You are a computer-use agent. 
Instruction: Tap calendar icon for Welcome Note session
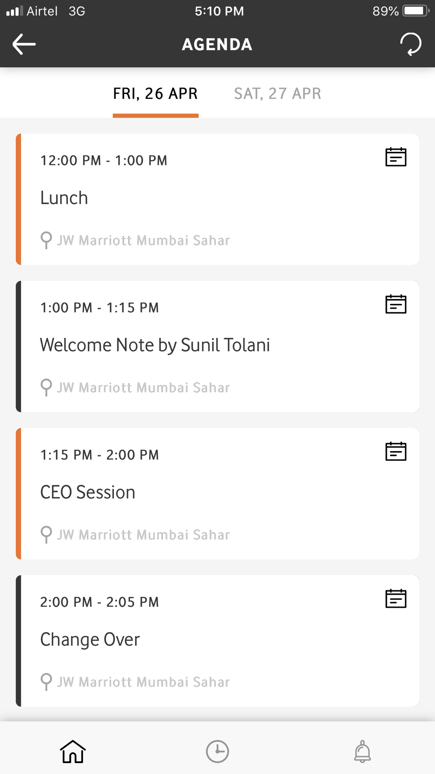point(395,304)
